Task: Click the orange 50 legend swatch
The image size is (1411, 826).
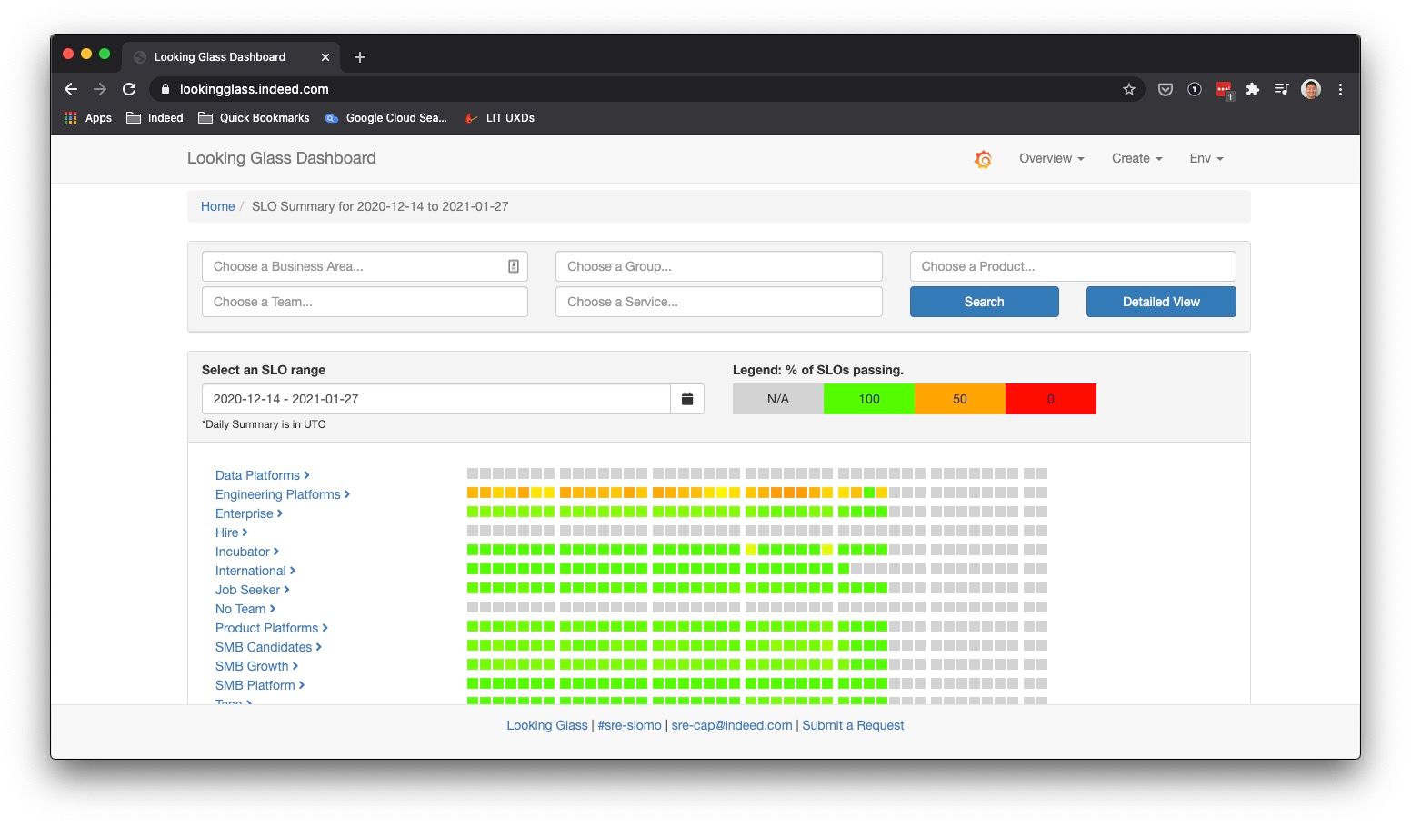Action: 960,399
